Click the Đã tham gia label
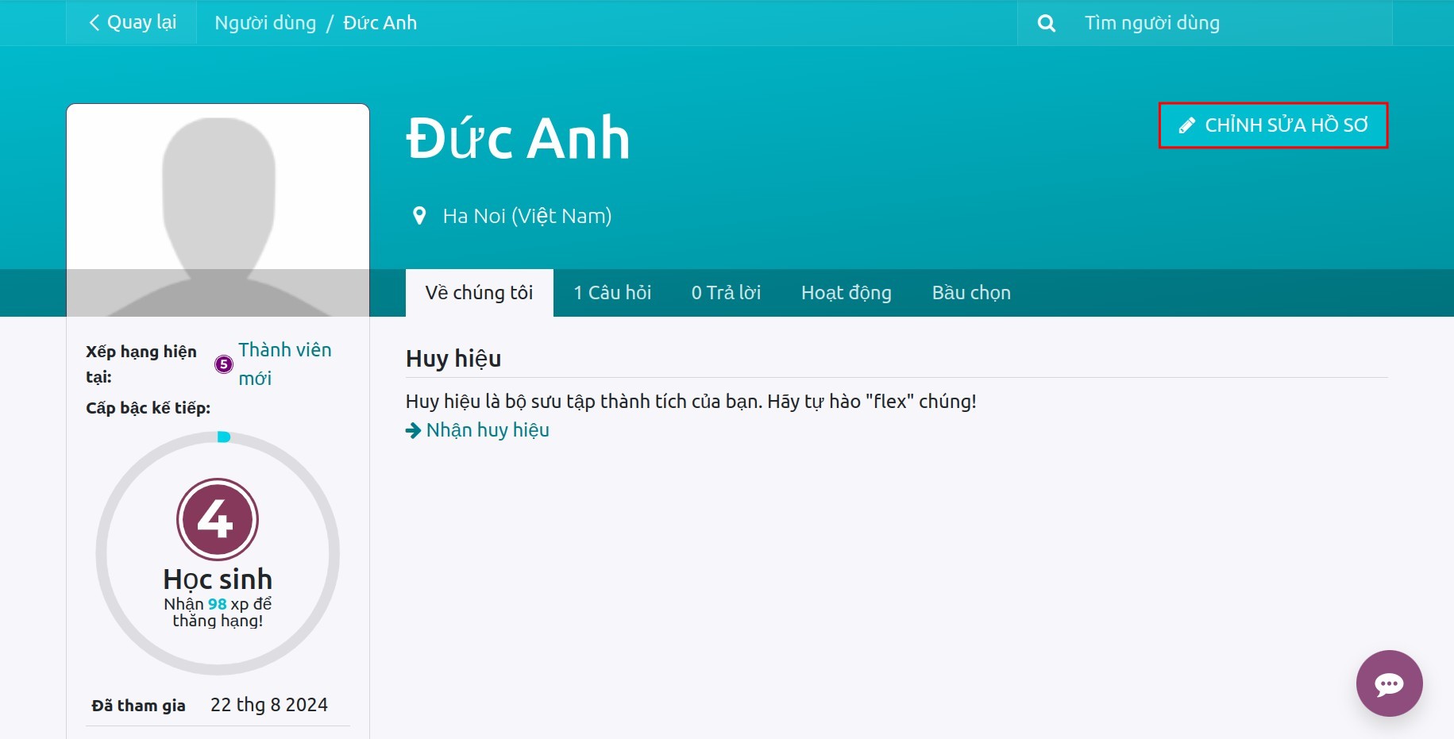Screen dimensions: 1454x739 point(139,706)
